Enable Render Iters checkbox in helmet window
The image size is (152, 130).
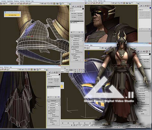(x=72, y=41)
